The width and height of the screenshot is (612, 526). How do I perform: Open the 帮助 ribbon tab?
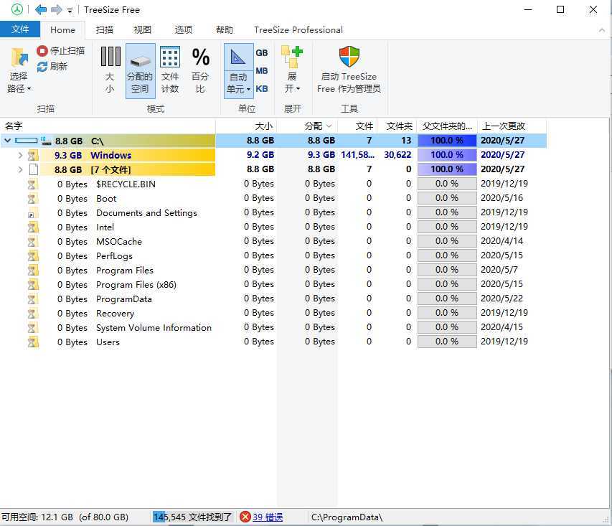(225, 30)
